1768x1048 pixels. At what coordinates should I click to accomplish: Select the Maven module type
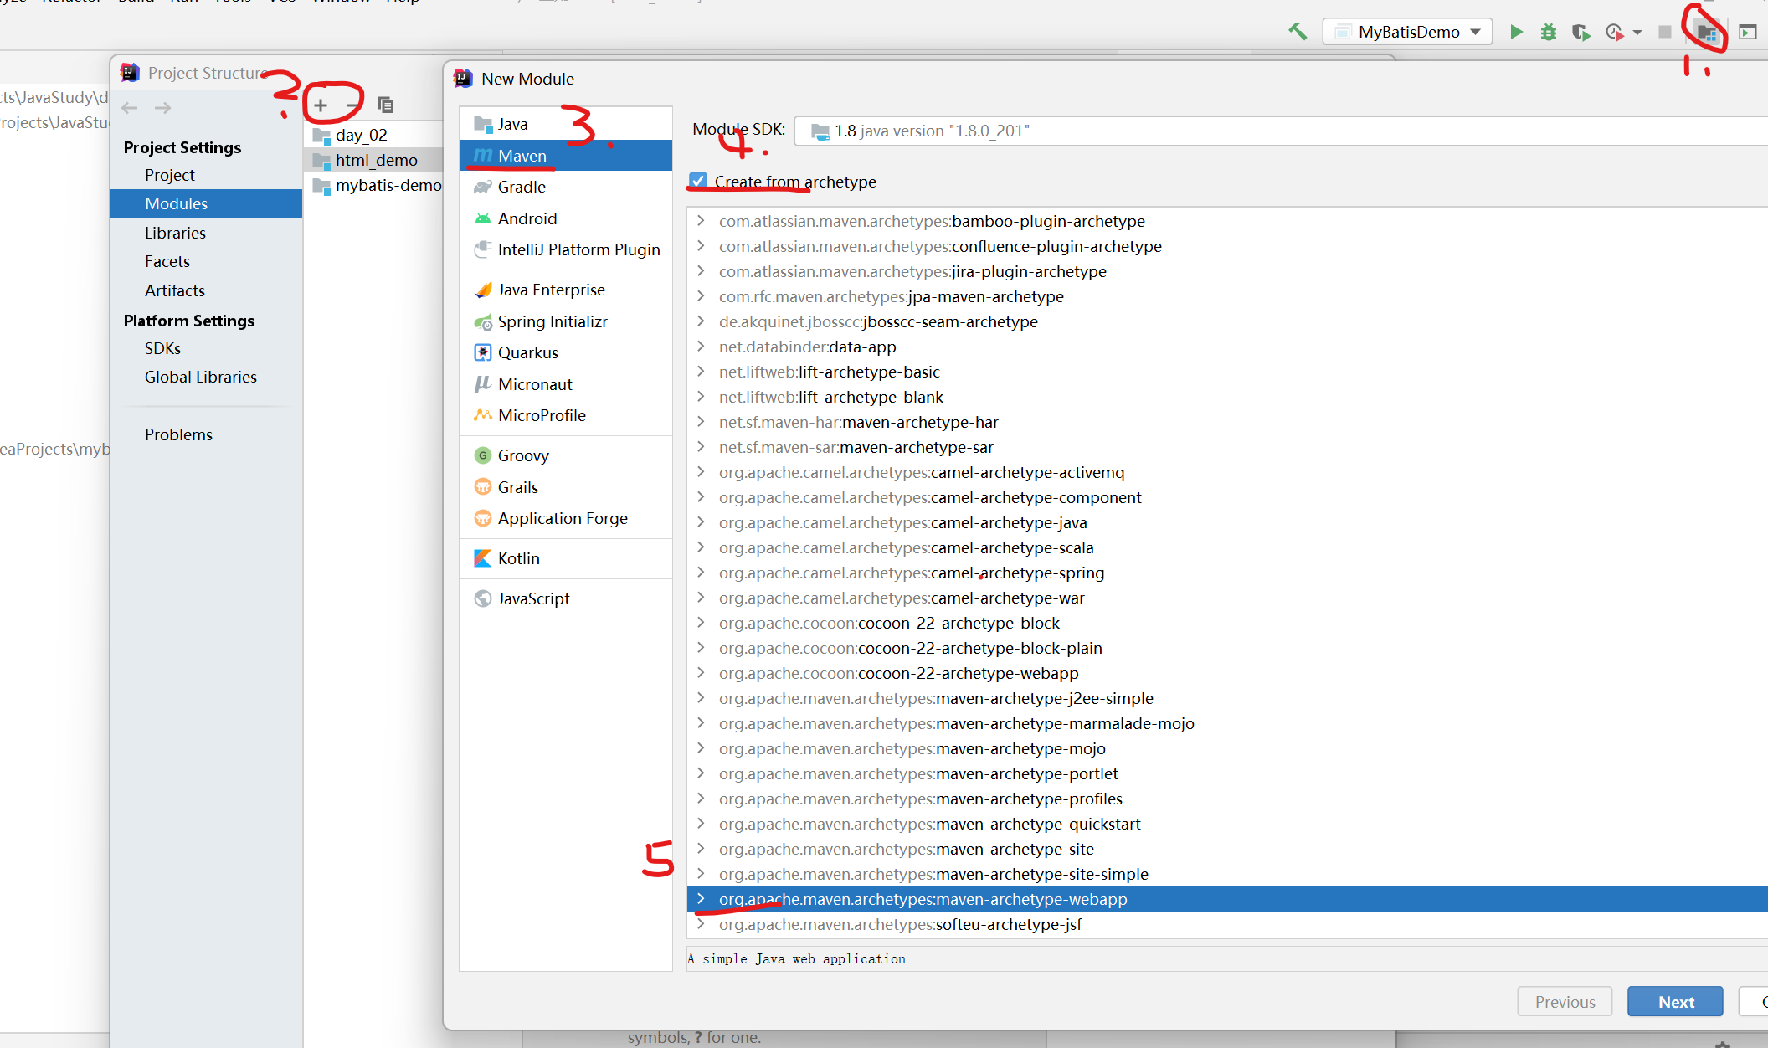pos(565,156)
